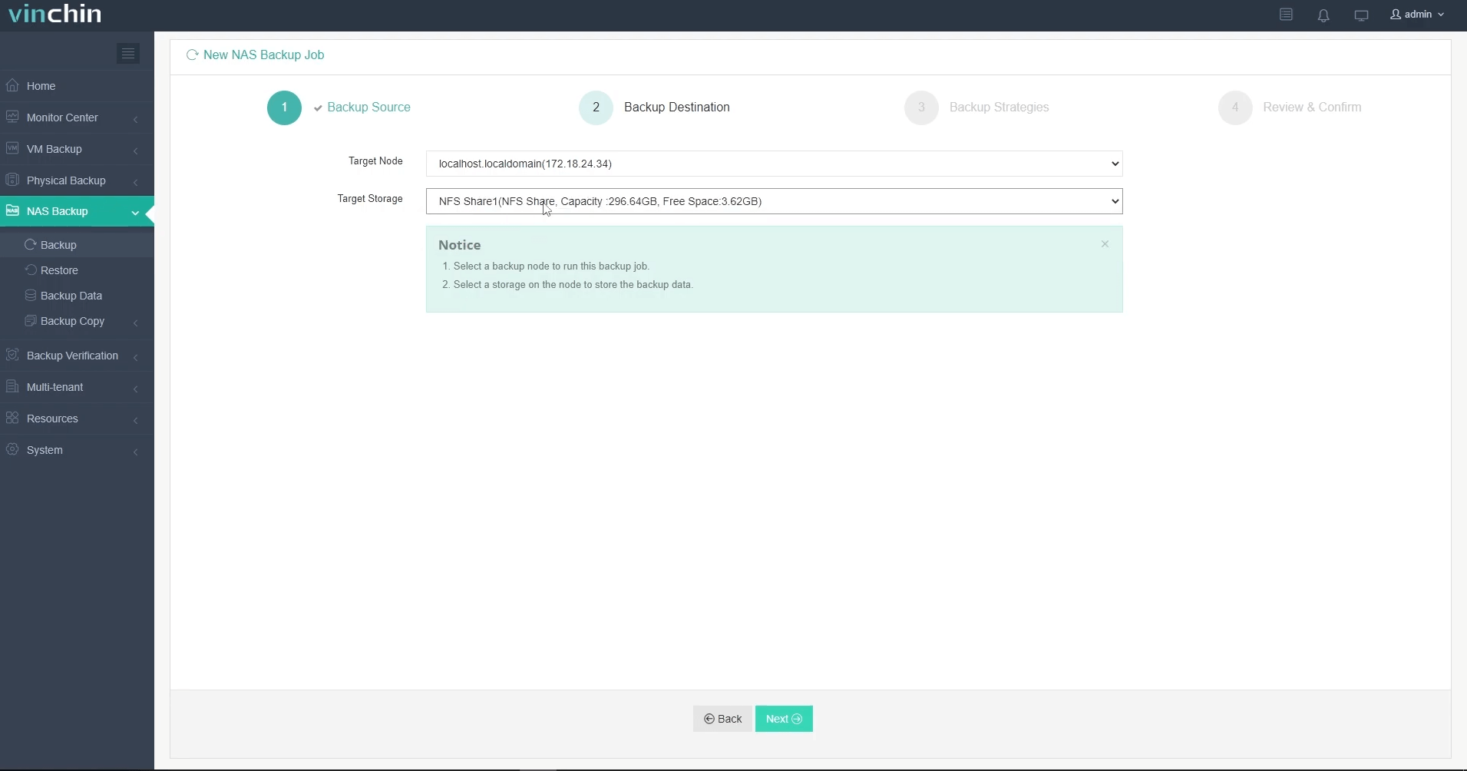Screen dimensions: 1467x771
Task: Open the notifications bell
Action: point(1323,15)
